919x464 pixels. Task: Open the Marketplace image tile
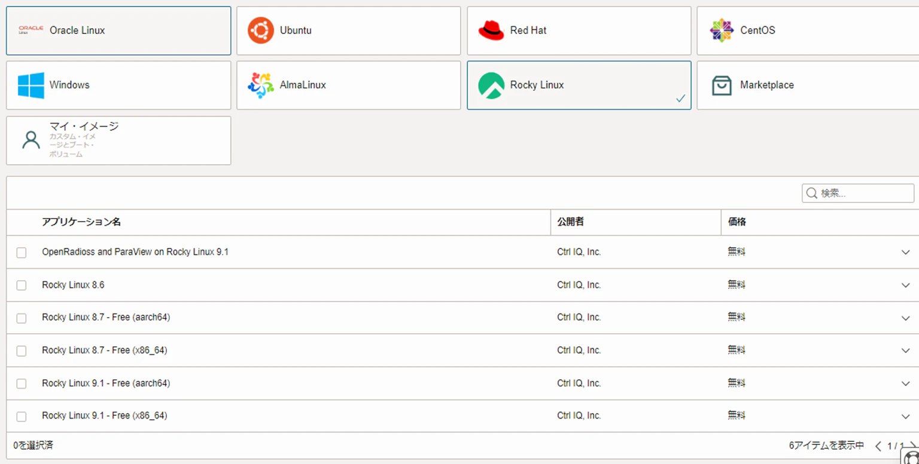(x=808, y=85)
